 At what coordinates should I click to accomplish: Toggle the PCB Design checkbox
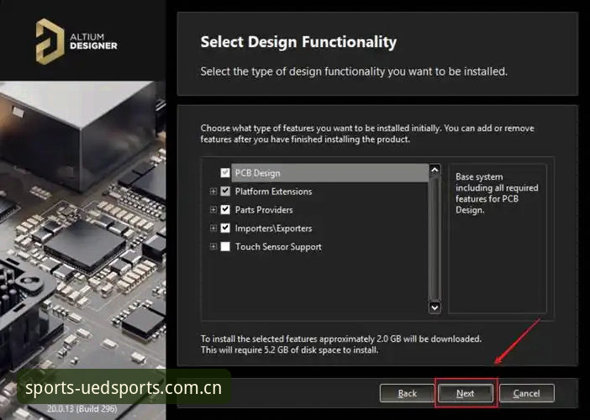[x=225, y=172]
